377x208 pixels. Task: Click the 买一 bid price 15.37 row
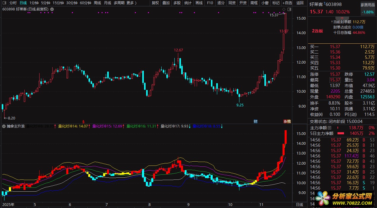342,47
